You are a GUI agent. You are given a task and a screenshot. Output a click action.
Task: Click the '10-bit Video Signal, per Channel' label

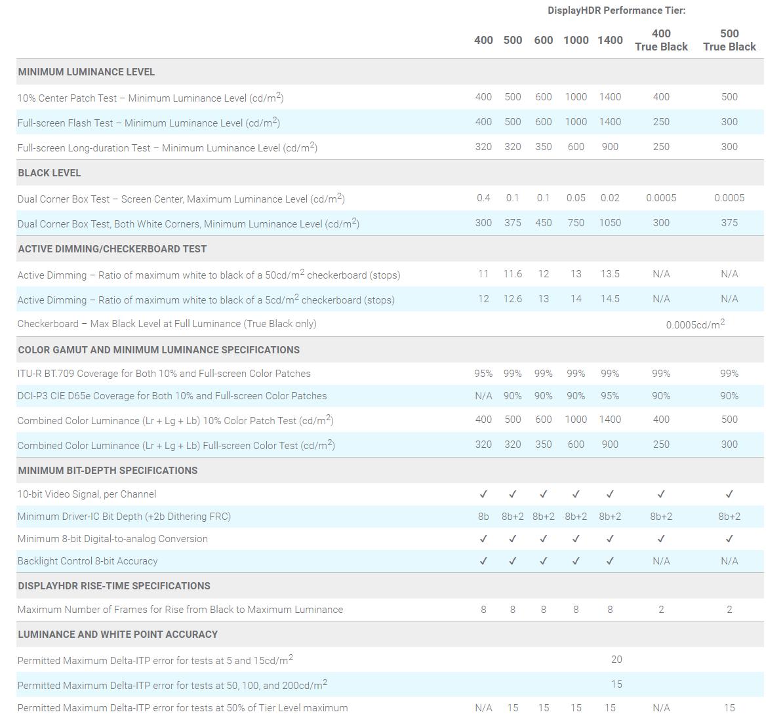point(87,494)
